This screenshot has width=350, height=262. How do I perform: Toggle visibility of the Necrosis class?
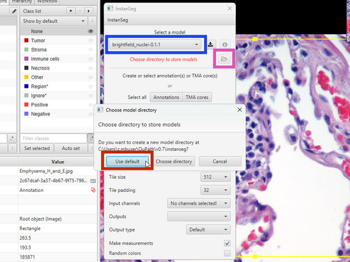[x=90, y=68]
